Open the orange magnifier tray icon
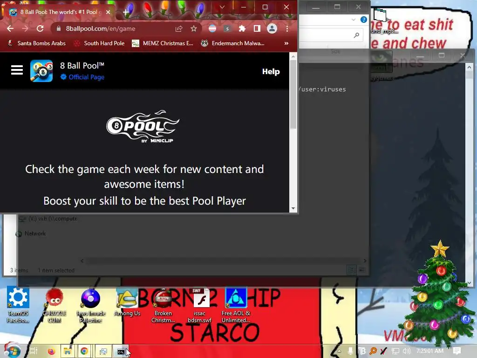The image size is (477, 358). (373, 351)
